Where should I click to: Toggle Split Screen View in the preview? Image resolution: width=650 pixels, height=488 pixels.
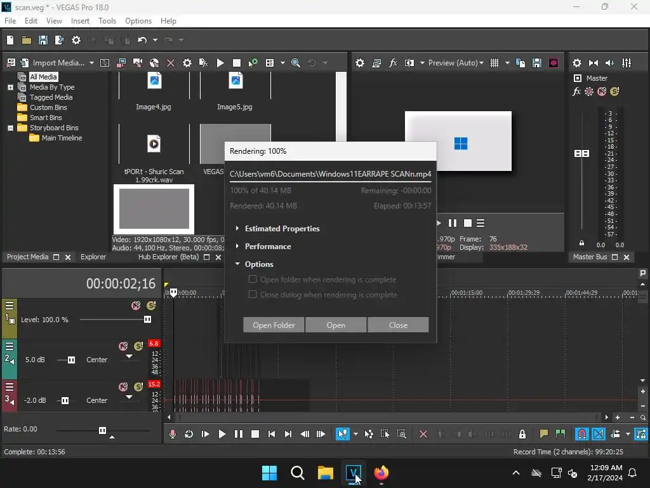pyautogui.click(x=409, y=63)
